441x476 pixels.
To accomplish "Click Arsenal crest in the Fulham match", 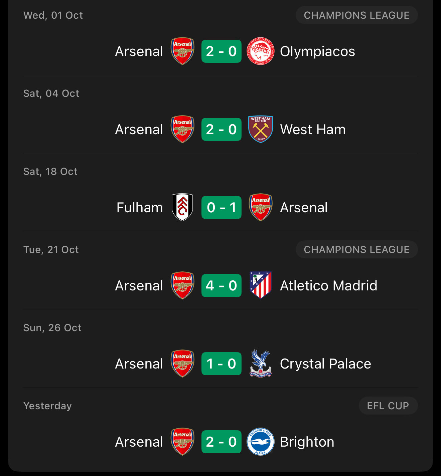I will click(261, 207).
